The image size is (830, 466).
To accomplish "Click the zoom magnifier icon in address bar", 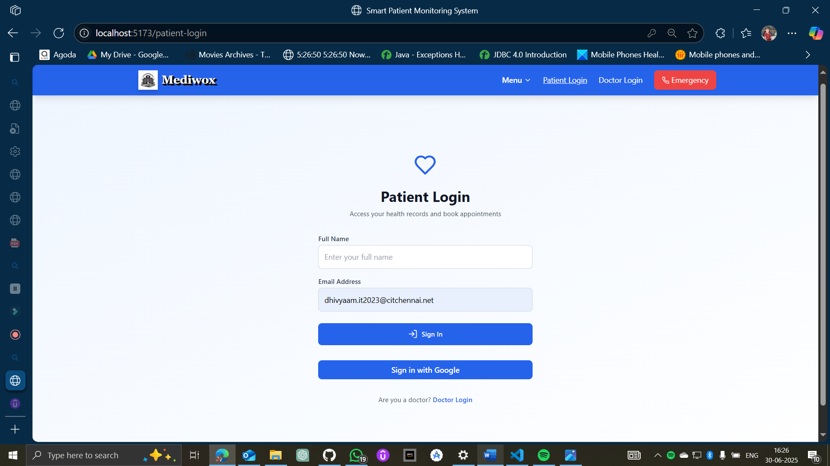I will (x=672, y=33).
